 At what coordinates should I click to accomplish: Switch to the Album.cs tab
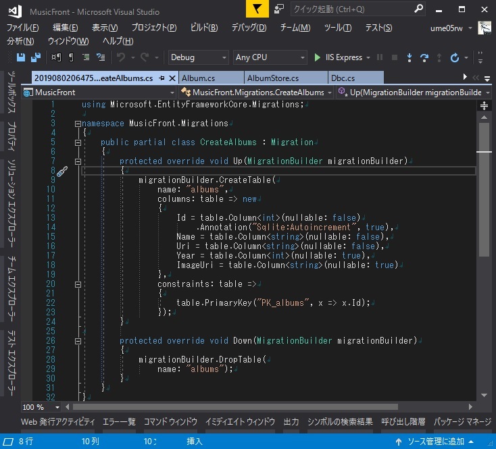click(211, 78)
